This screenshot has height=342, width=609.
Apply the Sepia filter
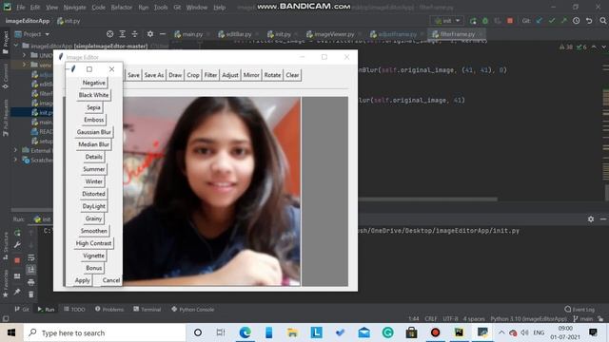93,107
